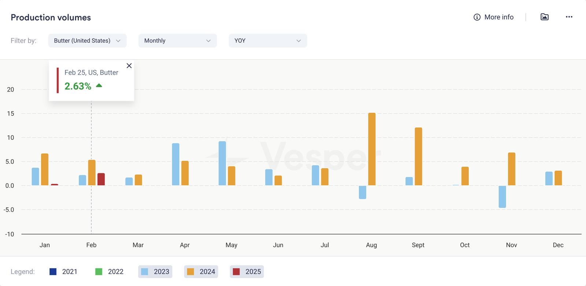This screenshot has height=286, width=586.
Task: Click the red February 2025 bar
Action: (x=101, y=179)
